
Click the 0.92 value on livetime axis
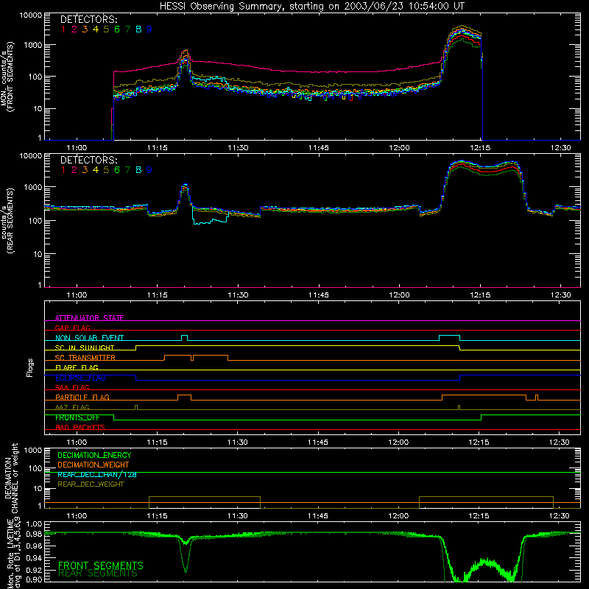pyautogui.click(x=34, y=570)
